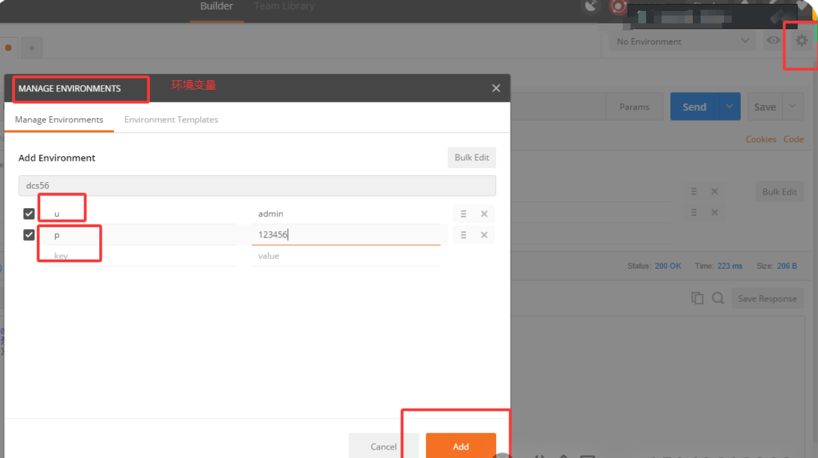Open the satellite dish interceptor icon

(592, 7)
